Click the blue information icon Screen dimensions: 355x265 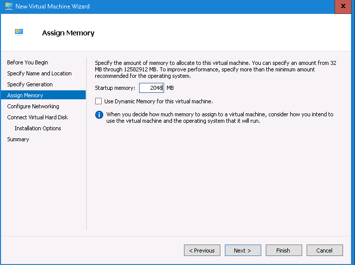[99, 115]
